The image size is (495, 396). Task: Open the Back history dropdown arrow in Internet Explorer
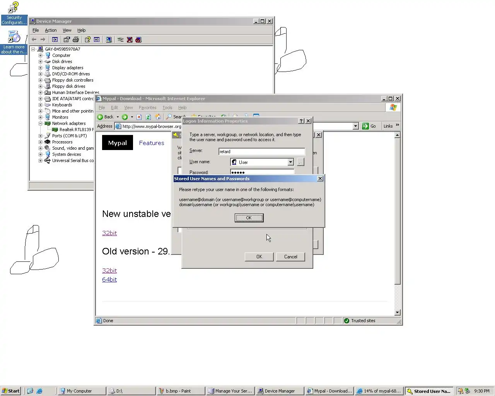click(x=118, y=117)
